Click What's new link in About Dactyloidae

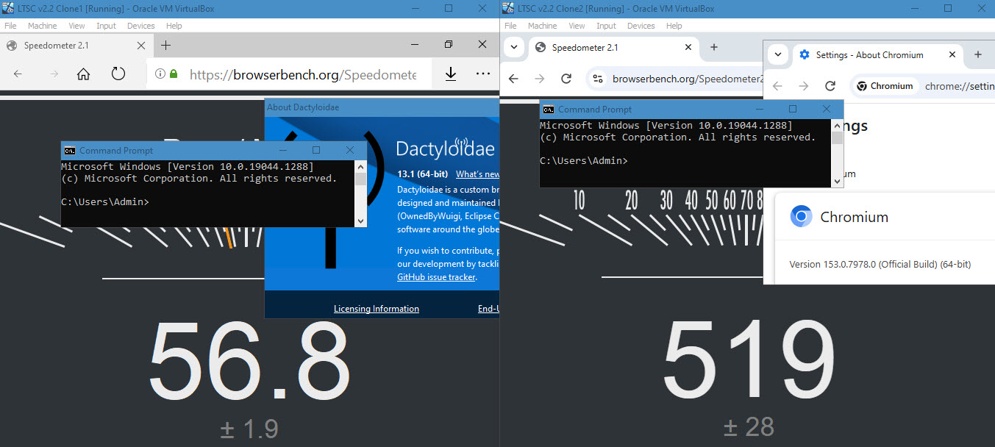pyautogui.click(x=477, y=174)
